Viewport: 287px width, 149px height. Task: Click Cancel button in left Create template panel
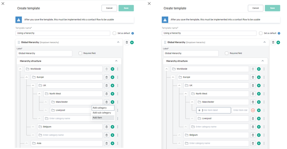(x=109, y=8)
